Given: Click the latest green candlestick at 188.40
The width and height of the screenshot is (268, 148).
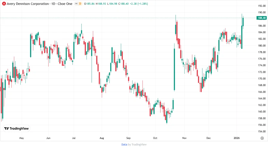Looking at the screenshot, I should 243,22.
